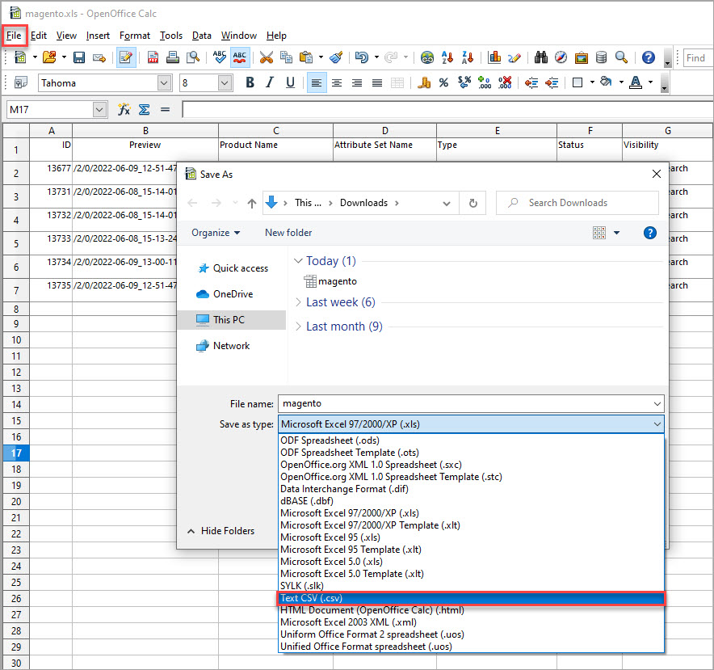Select Text CSV (.csv) file type
This screenshot has width=714, height=670.
(471, 598)
